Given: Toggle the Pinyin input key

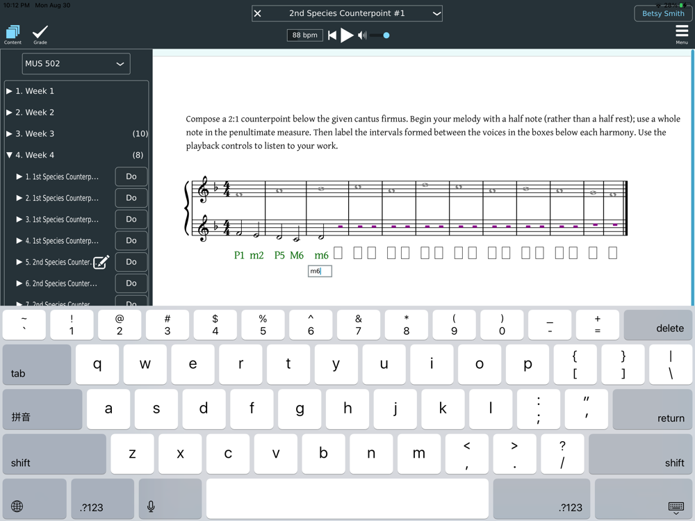Looking at the screenshot, I should click(42, 409).
